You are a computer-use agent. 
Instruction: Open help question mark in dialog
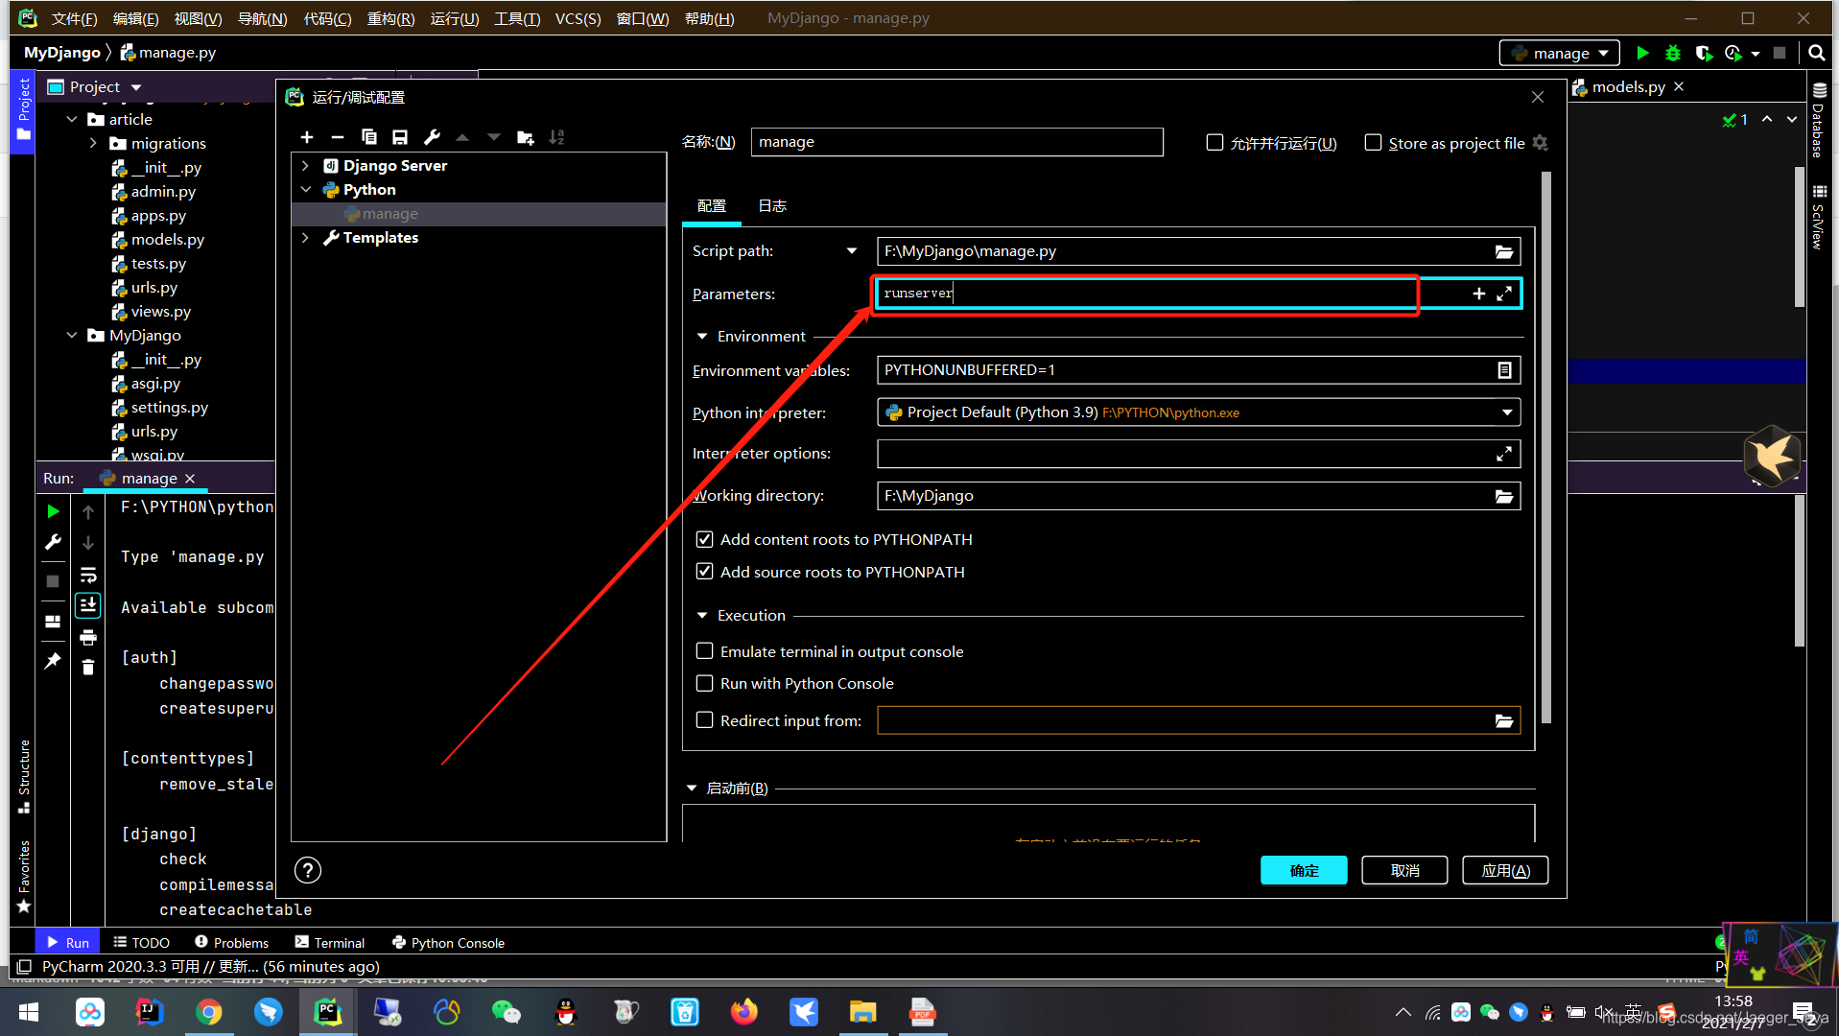308,870
